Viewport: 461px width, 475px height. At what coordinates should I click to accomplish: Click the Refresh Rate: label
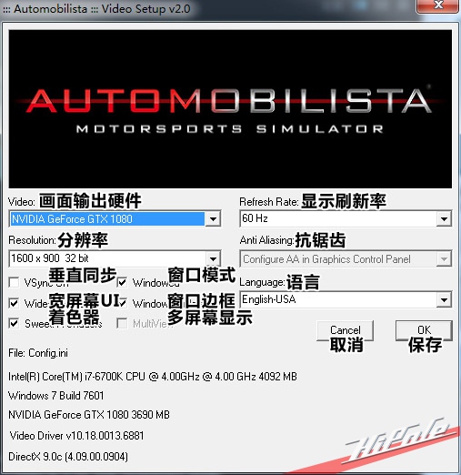tap(269, 202)
